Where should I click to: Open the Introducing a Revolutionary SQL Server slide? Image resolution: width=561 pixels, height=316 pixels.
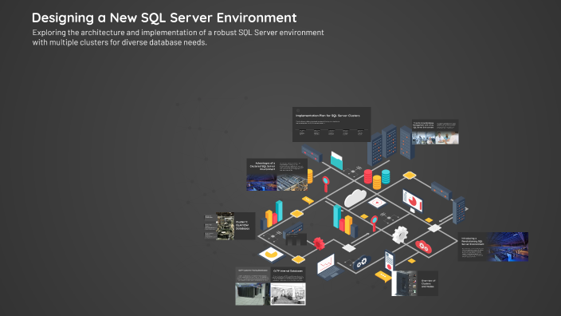tap(492, 247)
